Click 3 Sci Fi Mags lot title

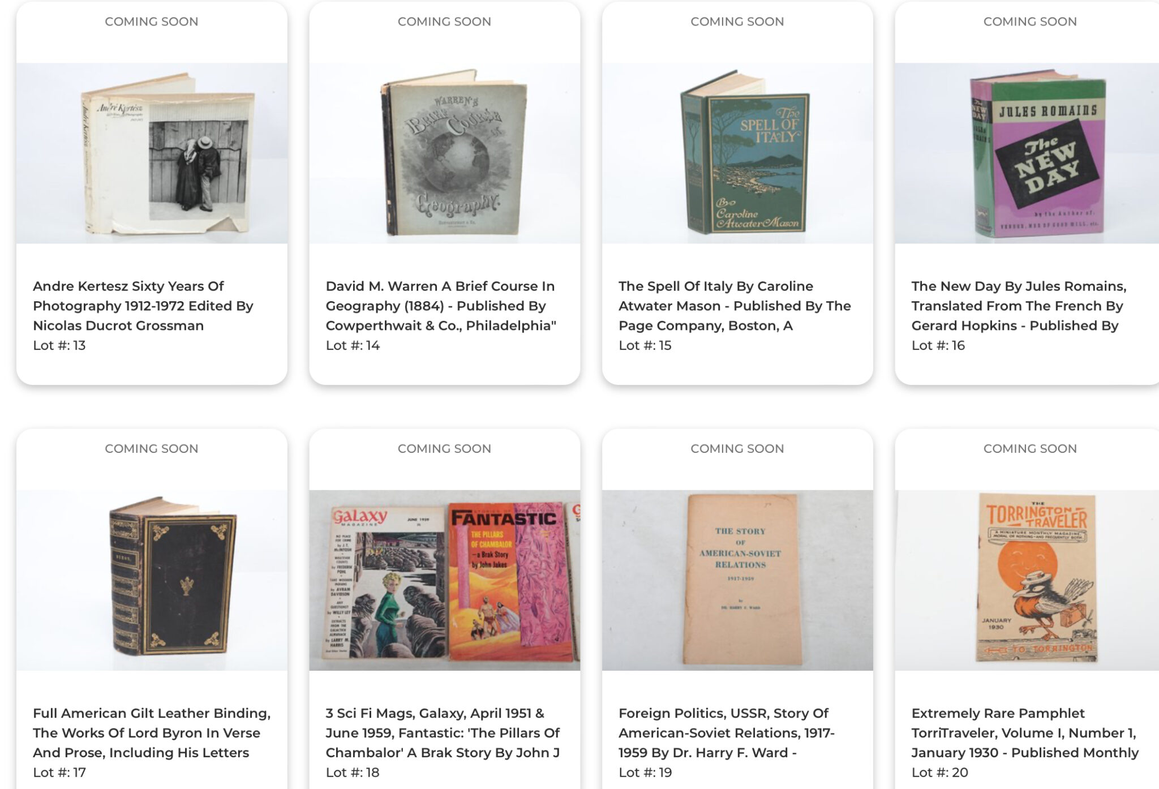443,733
